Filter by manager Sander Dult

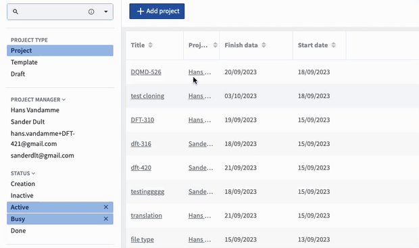click(28, 122)
